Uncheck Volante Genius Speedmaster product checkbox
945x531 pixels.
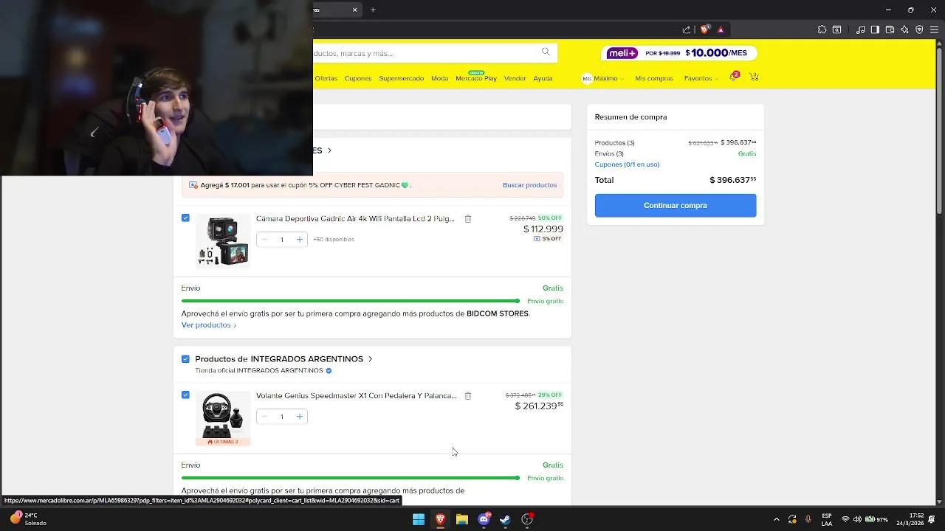click(185, 395)
